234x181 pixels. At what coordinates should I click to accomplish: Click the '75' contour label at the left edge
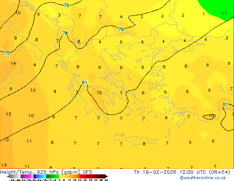(x=7, y=53)
